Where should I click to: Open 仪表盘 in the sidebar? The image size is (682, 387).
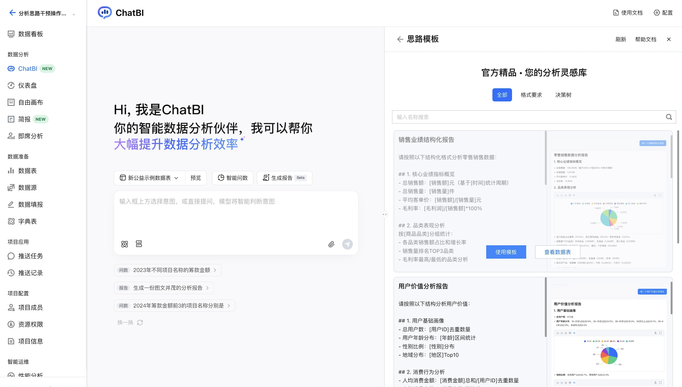point(27,86)
